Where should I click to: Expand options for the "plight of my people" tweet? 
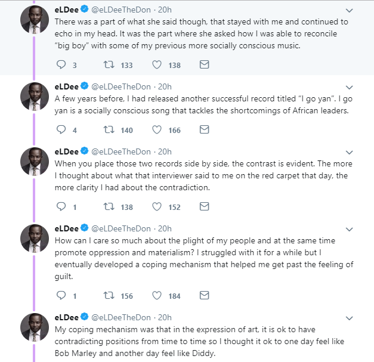click(350, 228)
